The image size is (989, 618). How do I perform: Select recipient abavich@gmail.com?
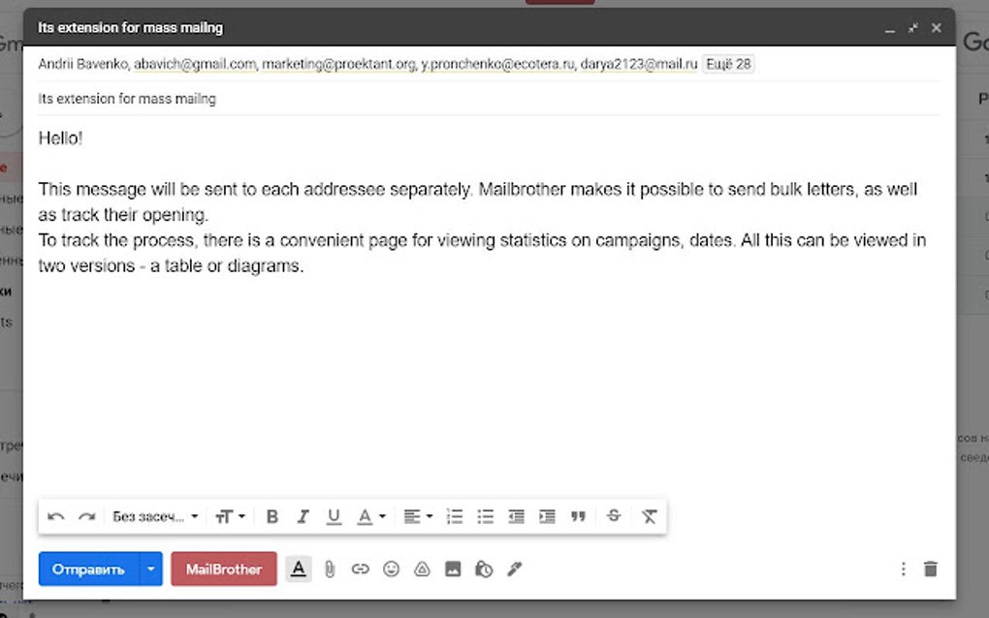point(195,64)
